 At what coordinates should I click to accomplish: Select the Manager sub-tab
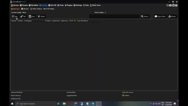click(x=15, y=9)
